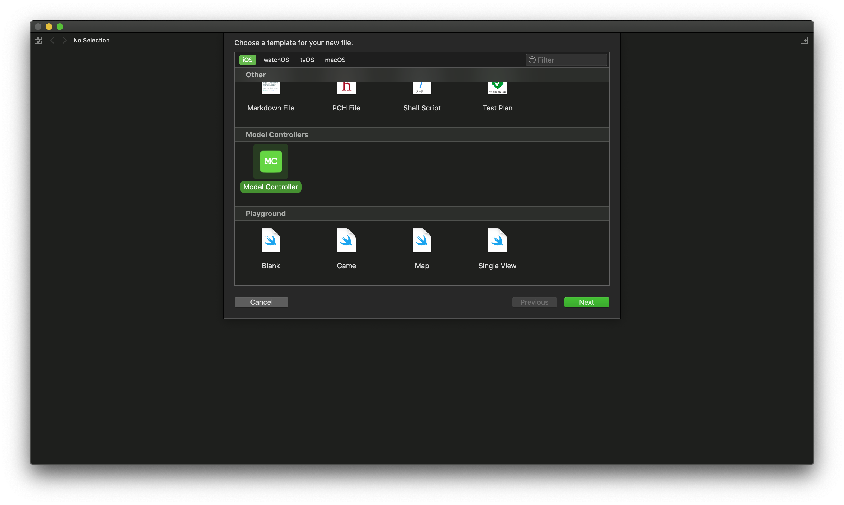Click the Next button

pos(586,302)
